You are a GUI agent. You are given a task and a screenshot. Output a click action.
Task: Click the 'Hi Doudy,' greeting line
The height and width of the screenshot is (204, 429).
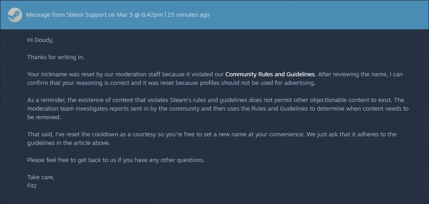40,40
